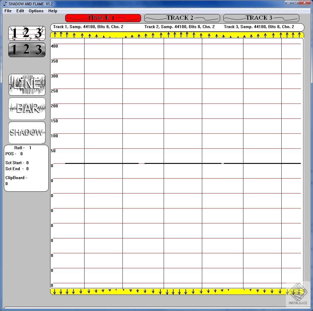Click the 50 amplitude scale label
The image size is (313, 311).
point(53,151)
